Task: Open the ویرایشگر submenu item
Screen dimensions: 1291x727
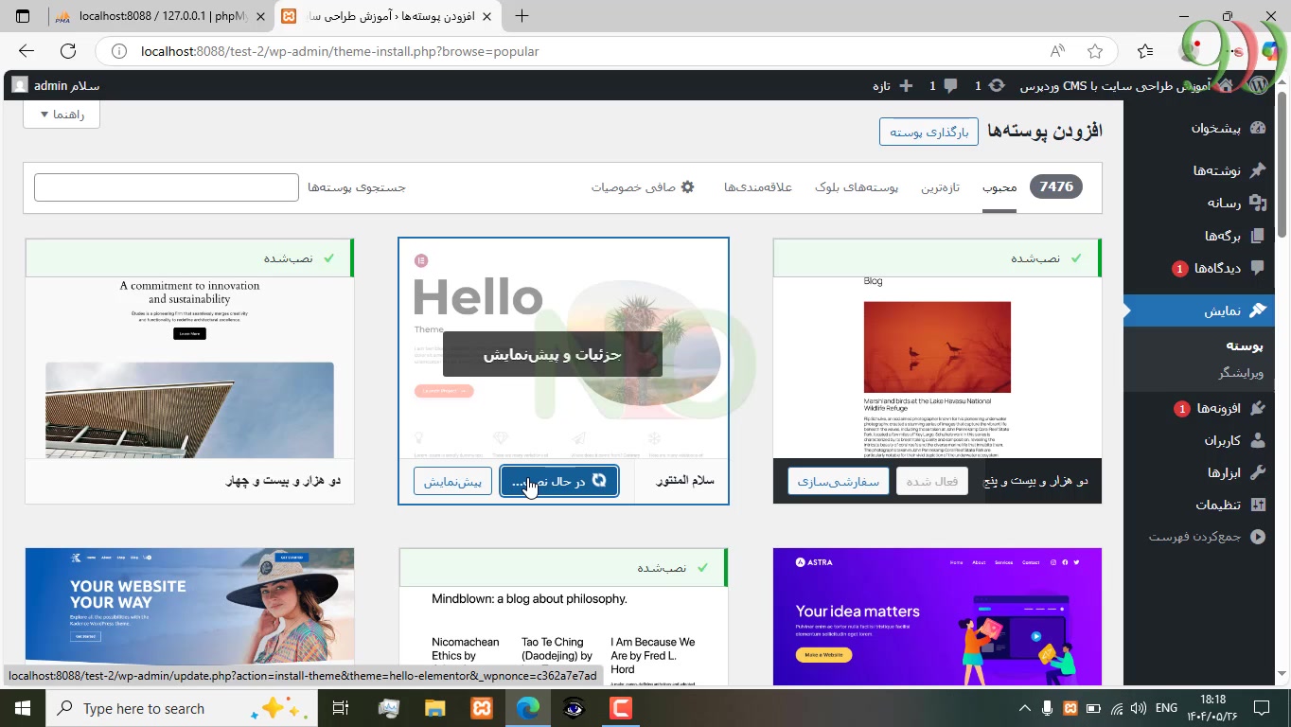Action: click(x=1241, y=373)
